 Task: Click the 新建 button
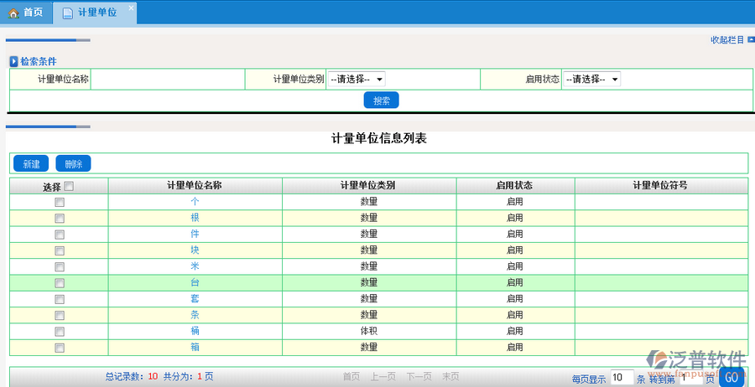coord(31,164)
